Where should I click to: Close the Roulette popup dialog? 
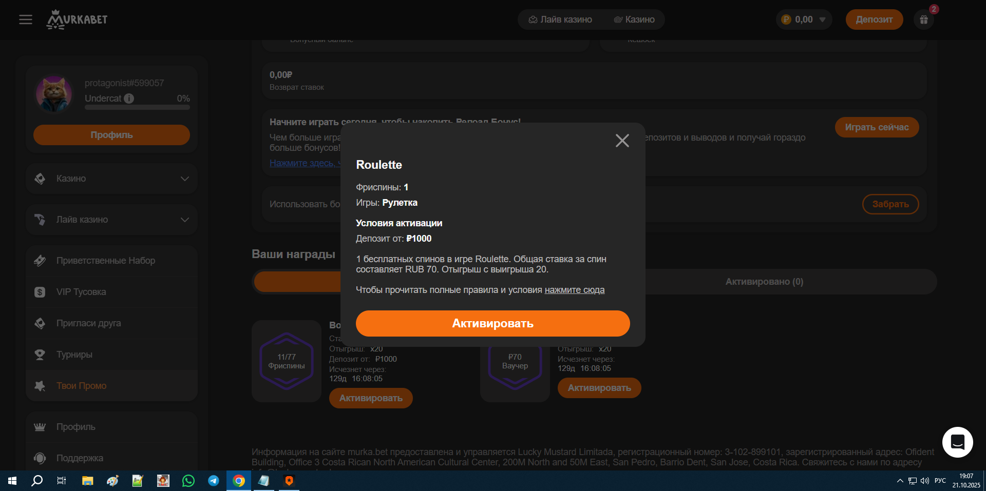point(622,141)
